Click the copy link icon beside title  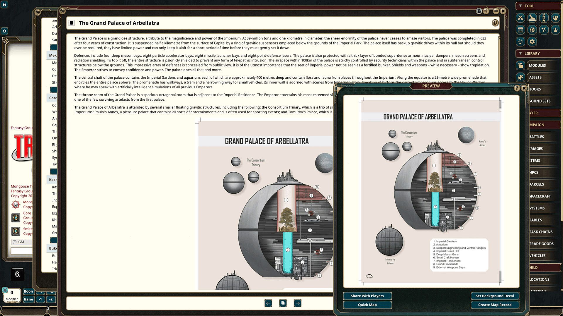coord(495,23)
